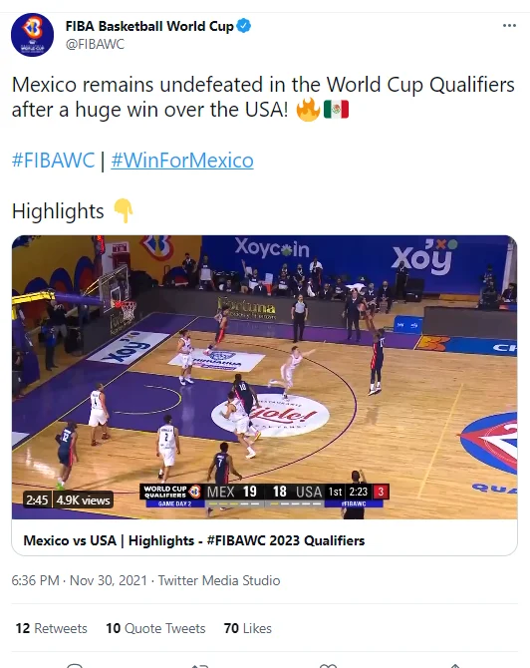Click the Mexican flag emoji
This screenshot has height=668, width=530.
click(x=337, y=109)
